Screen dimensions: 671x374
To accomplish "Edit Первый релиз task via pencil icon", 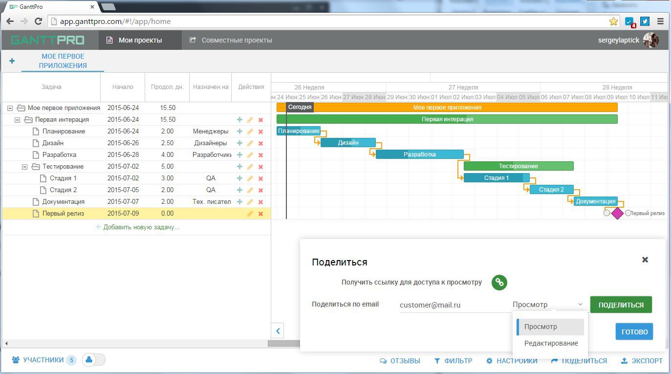I will coord(250,214).
